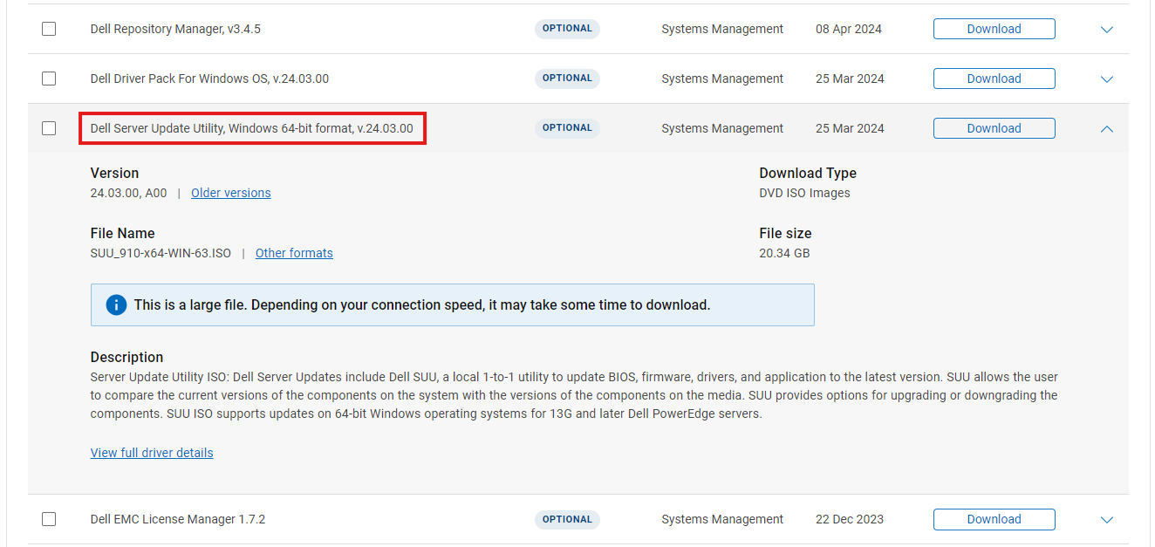Download Dell Repository Manager v3.4.5
The height and width of the screenshot is (547, 1155).
pos(994,29)
